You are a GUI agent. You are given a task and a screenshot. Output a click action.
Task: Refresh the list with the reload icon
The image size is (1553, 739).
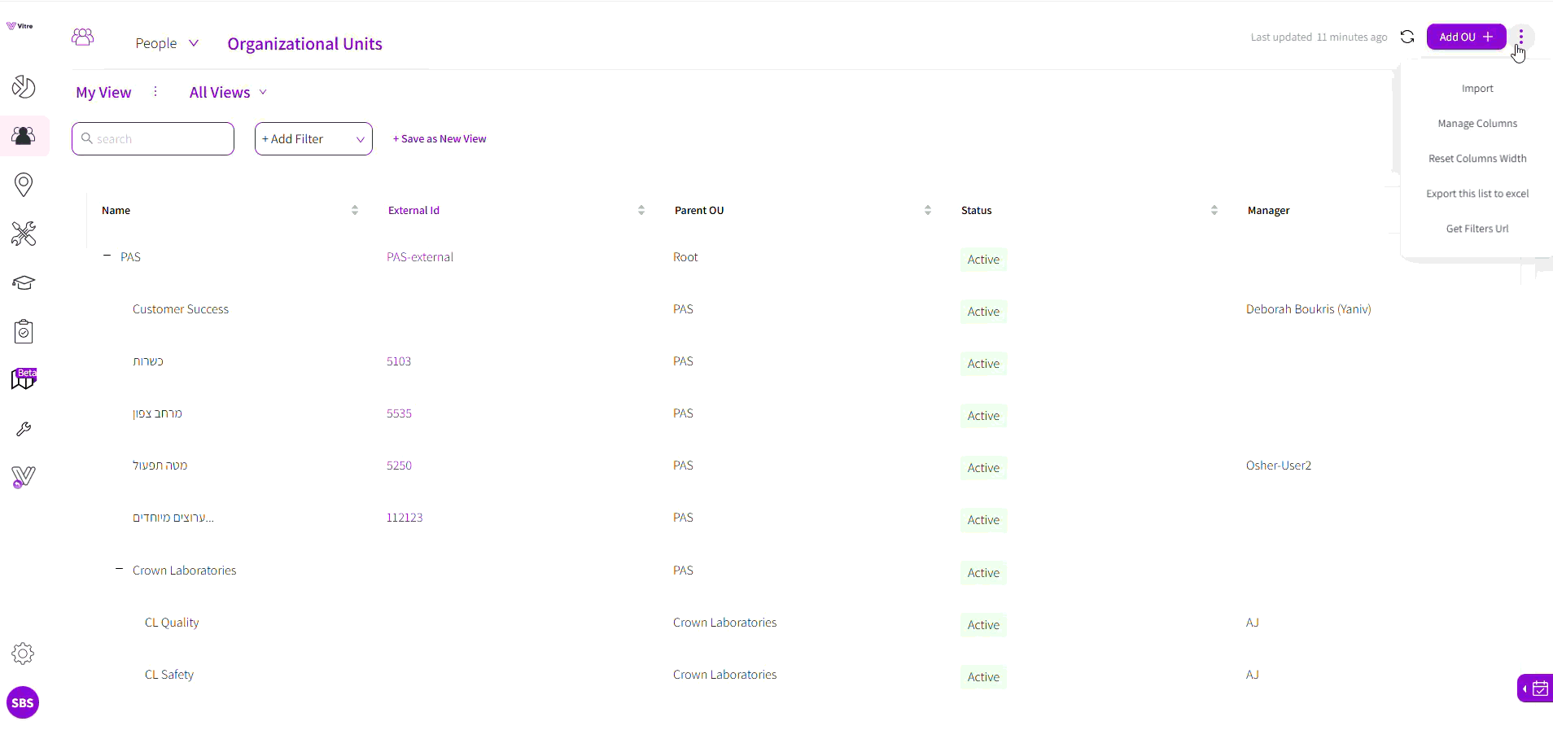[1407, 37]
